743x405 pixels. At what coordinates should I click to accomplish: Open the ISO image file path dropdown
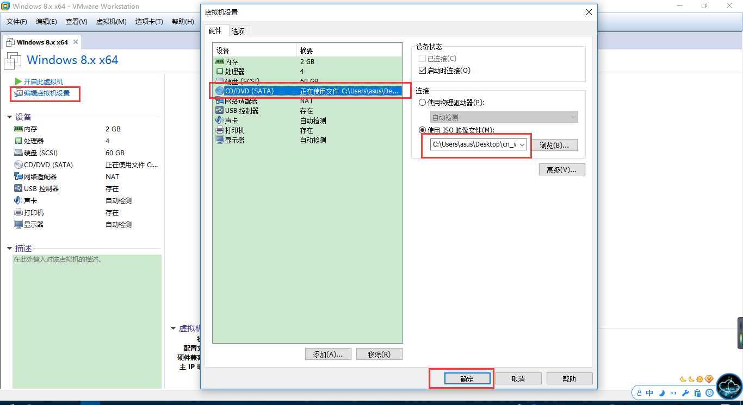click(522, 145)
